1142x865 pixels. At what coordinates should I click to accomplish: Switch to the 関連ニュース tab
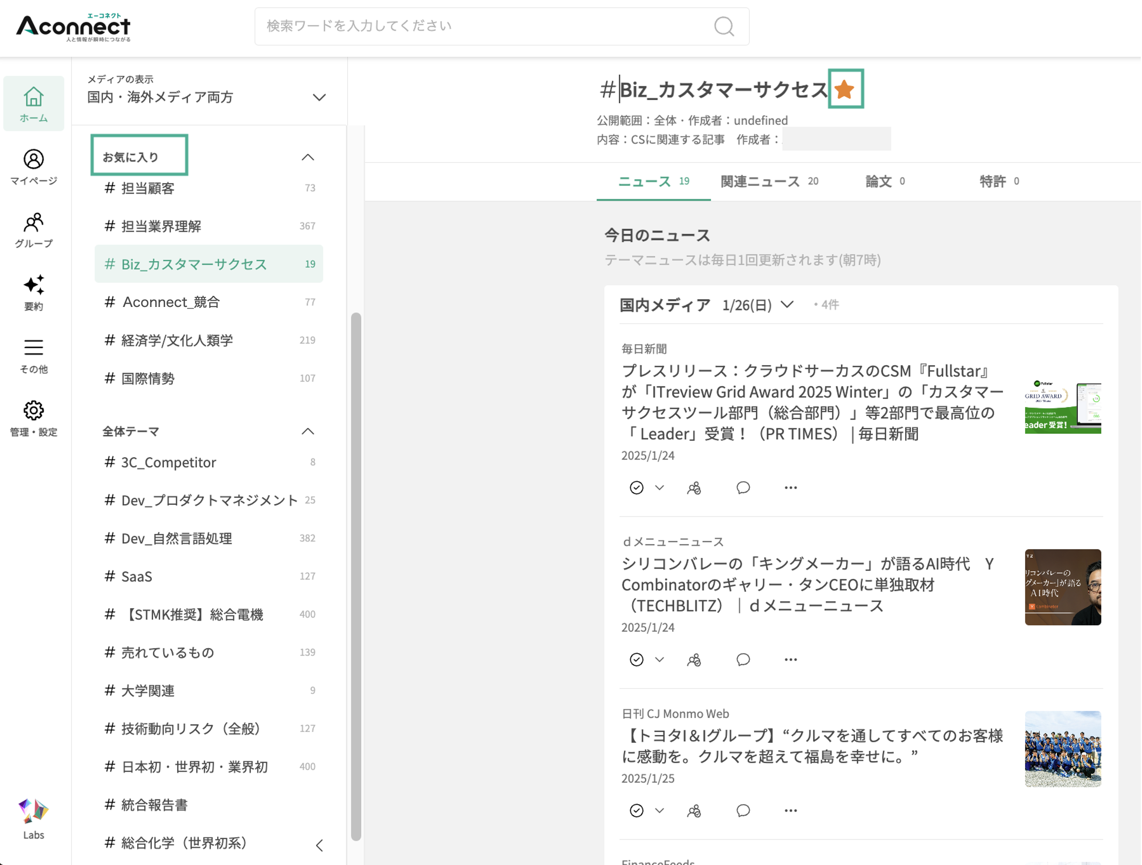tap(769, 181)
